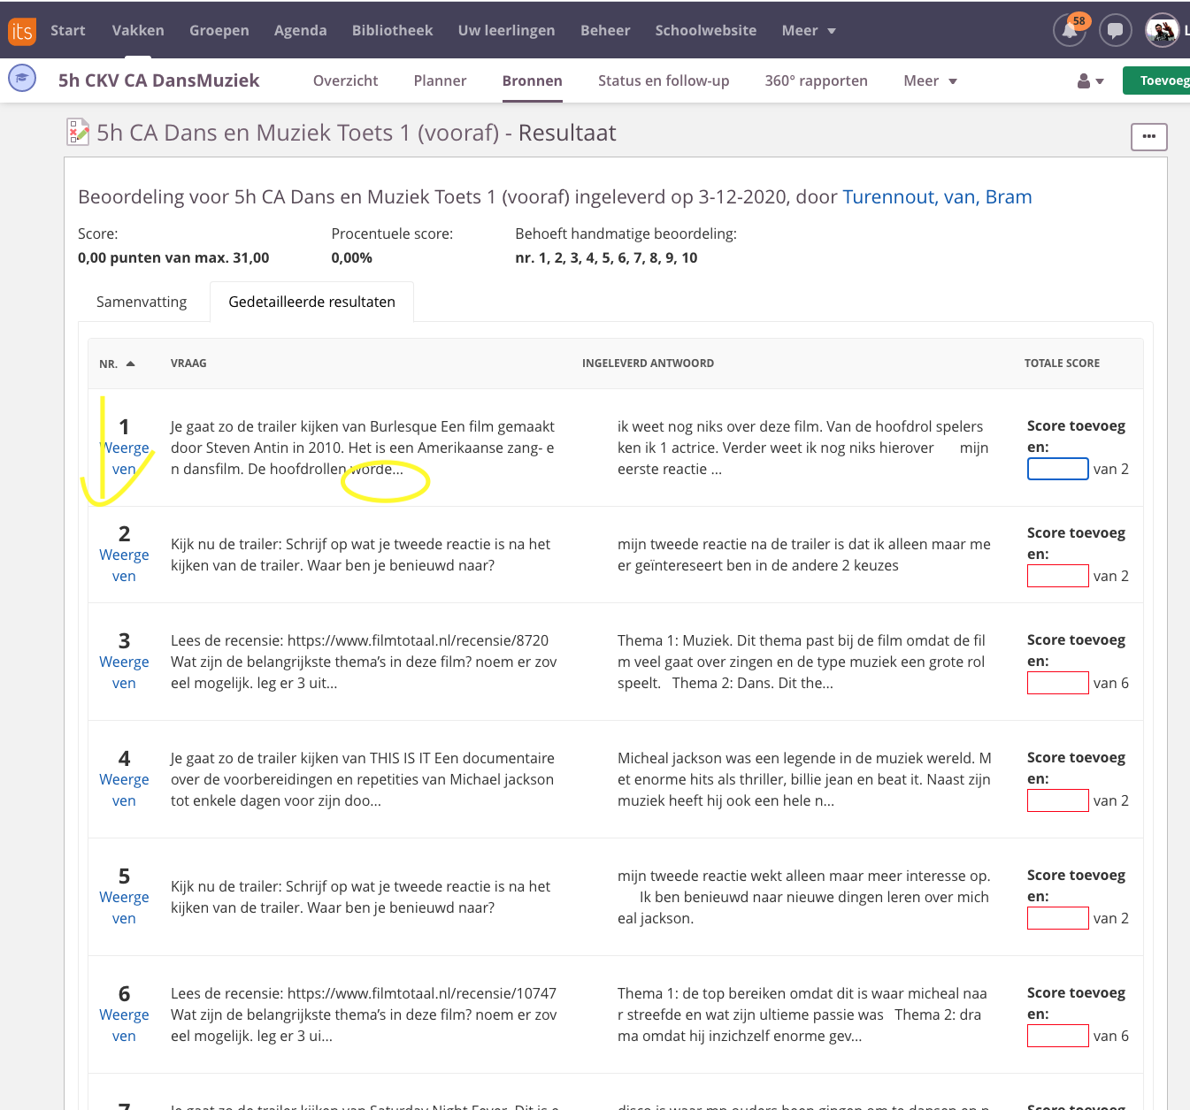This screenshot has height=1110, width=1190.
Task: Click the test icon beside page title
Action: 78,133
